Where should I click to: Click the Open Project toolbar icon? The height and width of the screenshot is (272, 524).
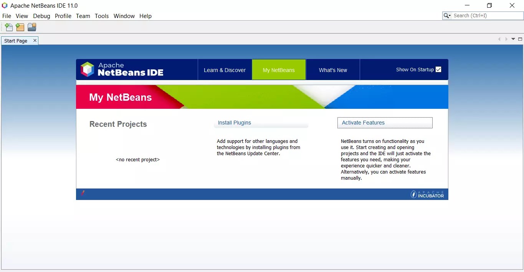pos(32,27)
